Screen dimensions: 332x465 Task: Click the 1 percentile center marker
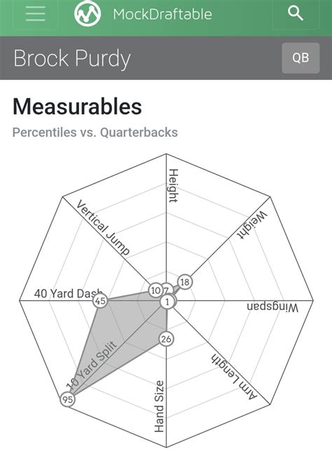167,302
